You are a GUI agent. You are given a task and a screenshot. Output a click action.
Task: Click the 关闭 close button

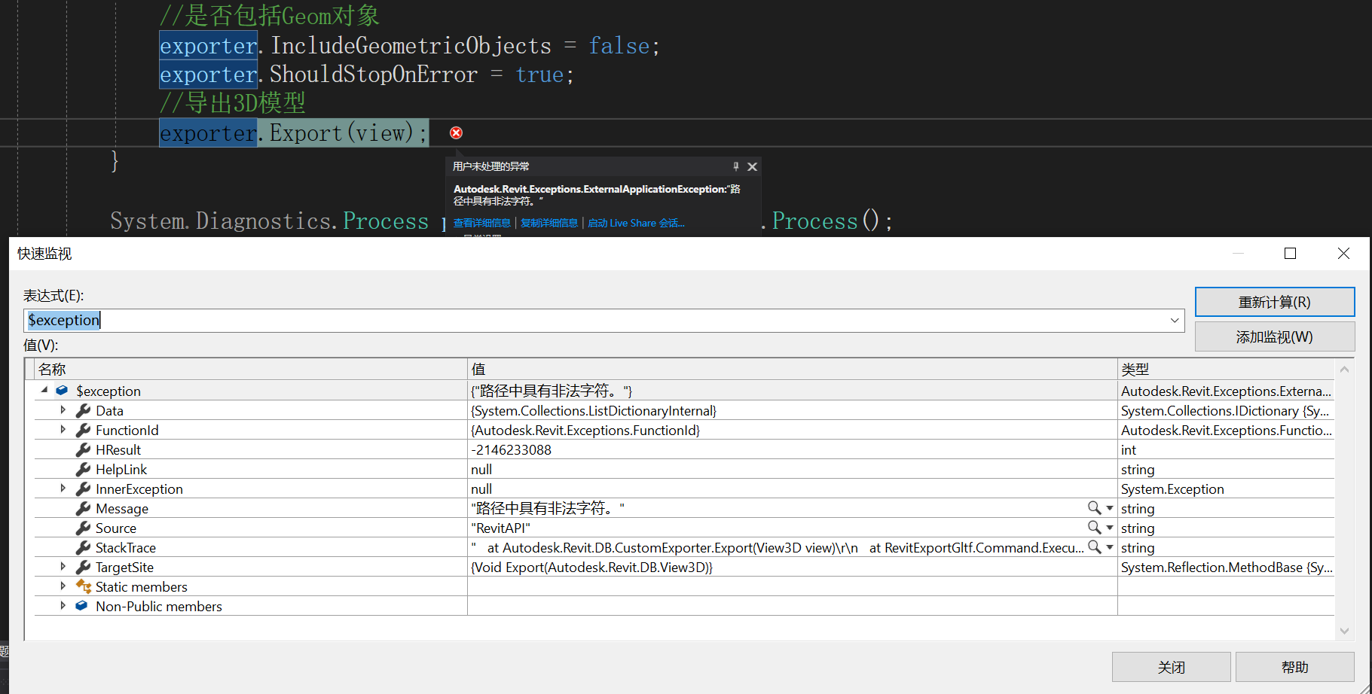(1172, 668)
